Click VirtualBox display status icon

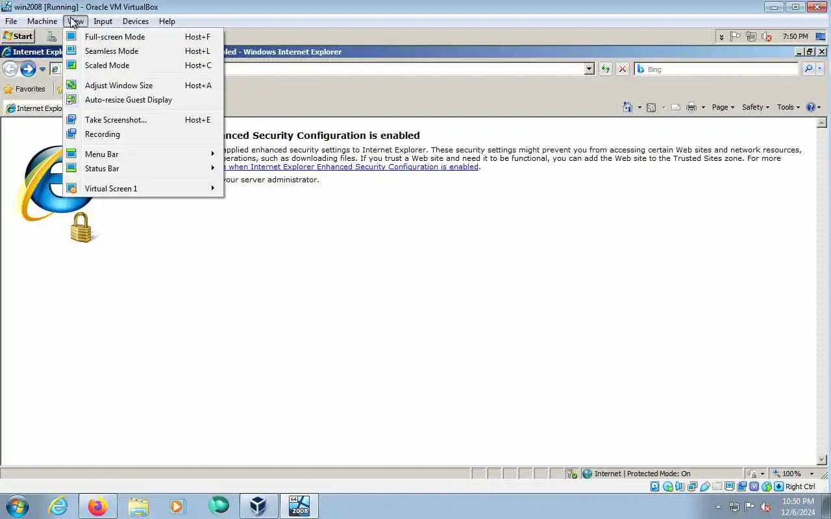[729, 487]
